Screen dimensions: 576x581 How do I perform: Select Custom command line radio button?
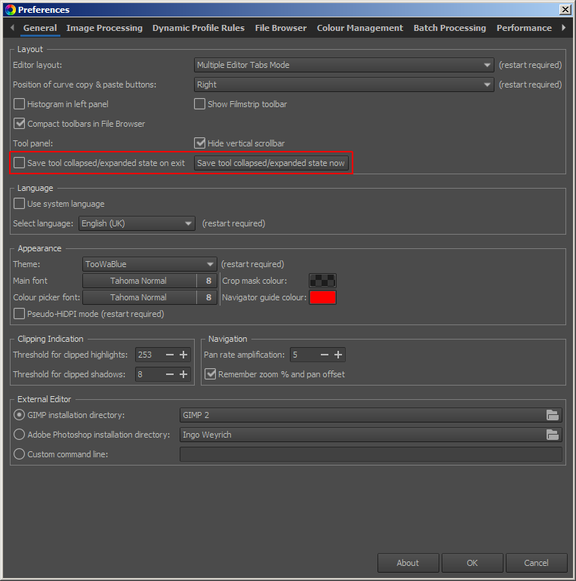tap(20, 454)
